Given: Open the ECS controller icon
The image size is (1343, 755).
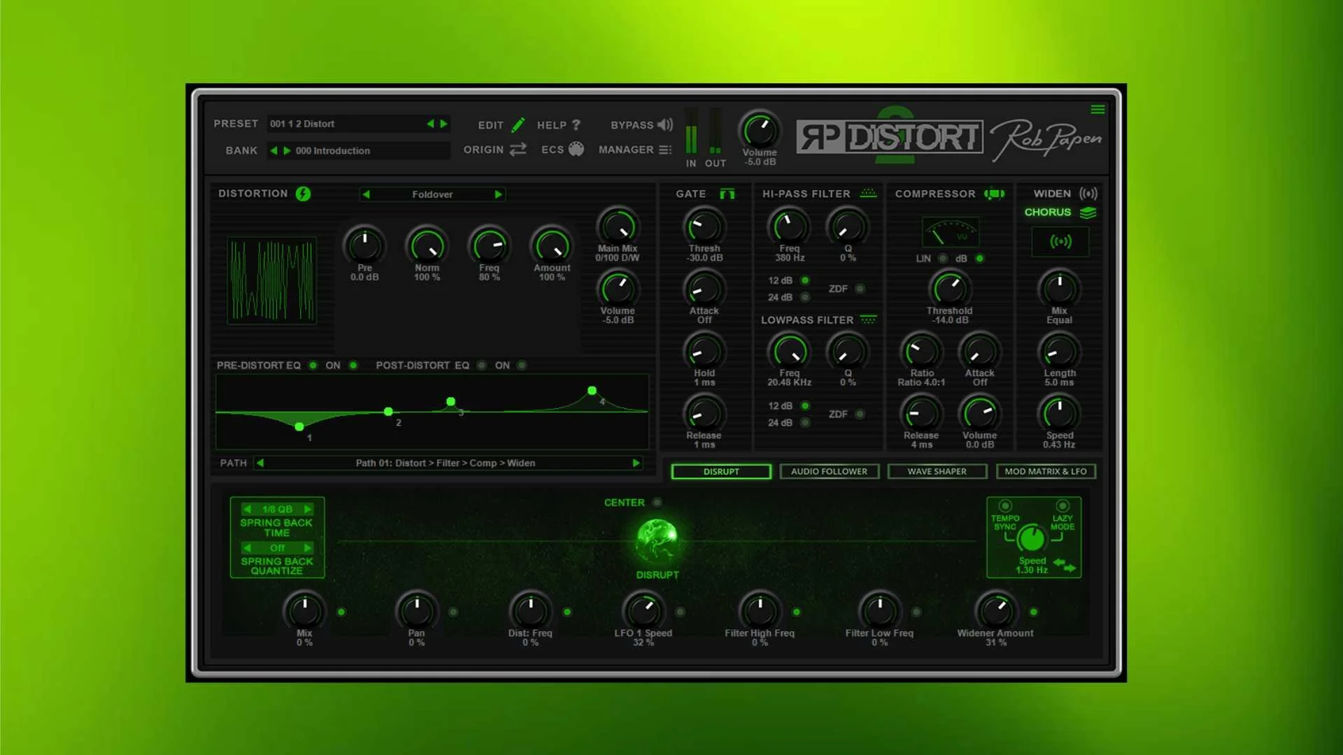Looking at the screenshot, I should pos(576,149).
